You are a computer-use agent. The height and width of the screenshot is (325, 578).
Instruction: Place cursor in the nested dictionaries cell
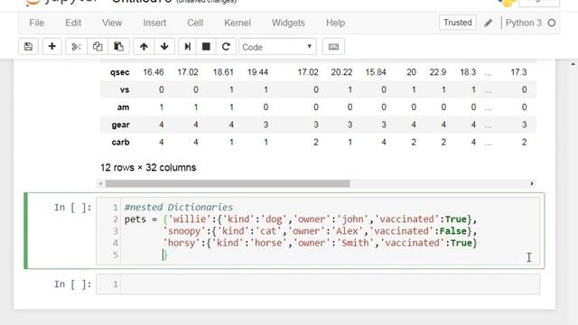330,231
